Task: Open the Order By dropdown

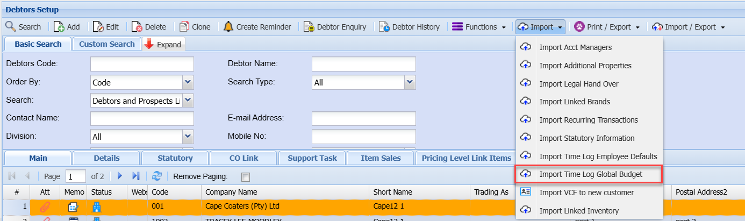Action: [188, 83]
